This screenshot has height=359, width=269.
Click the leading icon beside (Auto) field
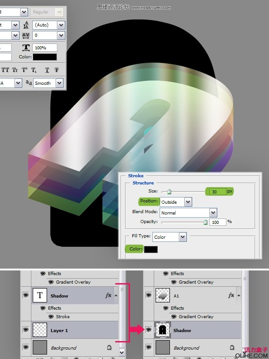pyautogui.click(x=26, y=25)
